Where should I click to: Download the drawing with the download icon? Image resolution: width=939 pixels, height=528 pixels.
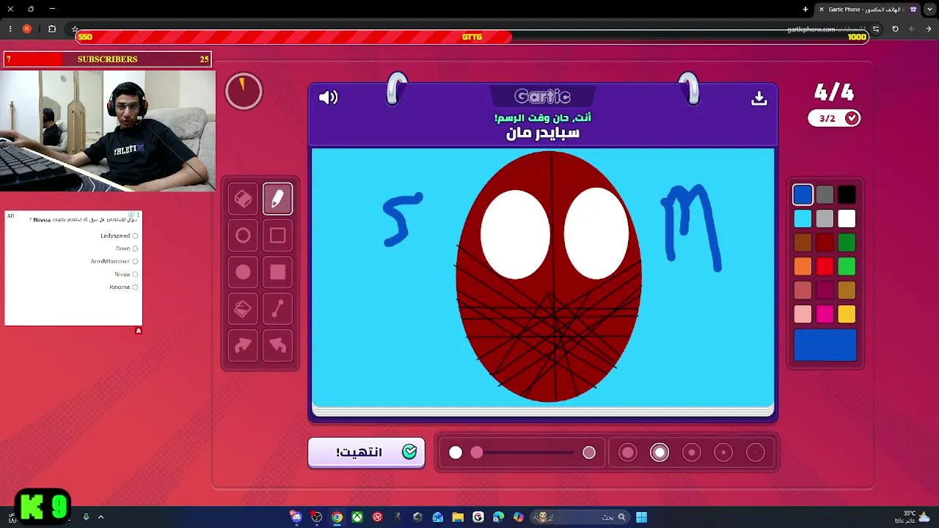(759, 98)
